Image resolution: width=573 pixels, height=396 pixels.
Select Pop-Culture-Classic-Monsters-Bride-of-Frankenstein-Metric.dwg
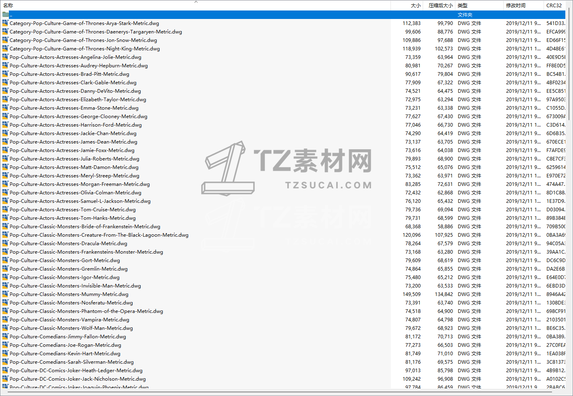[85, 227]
